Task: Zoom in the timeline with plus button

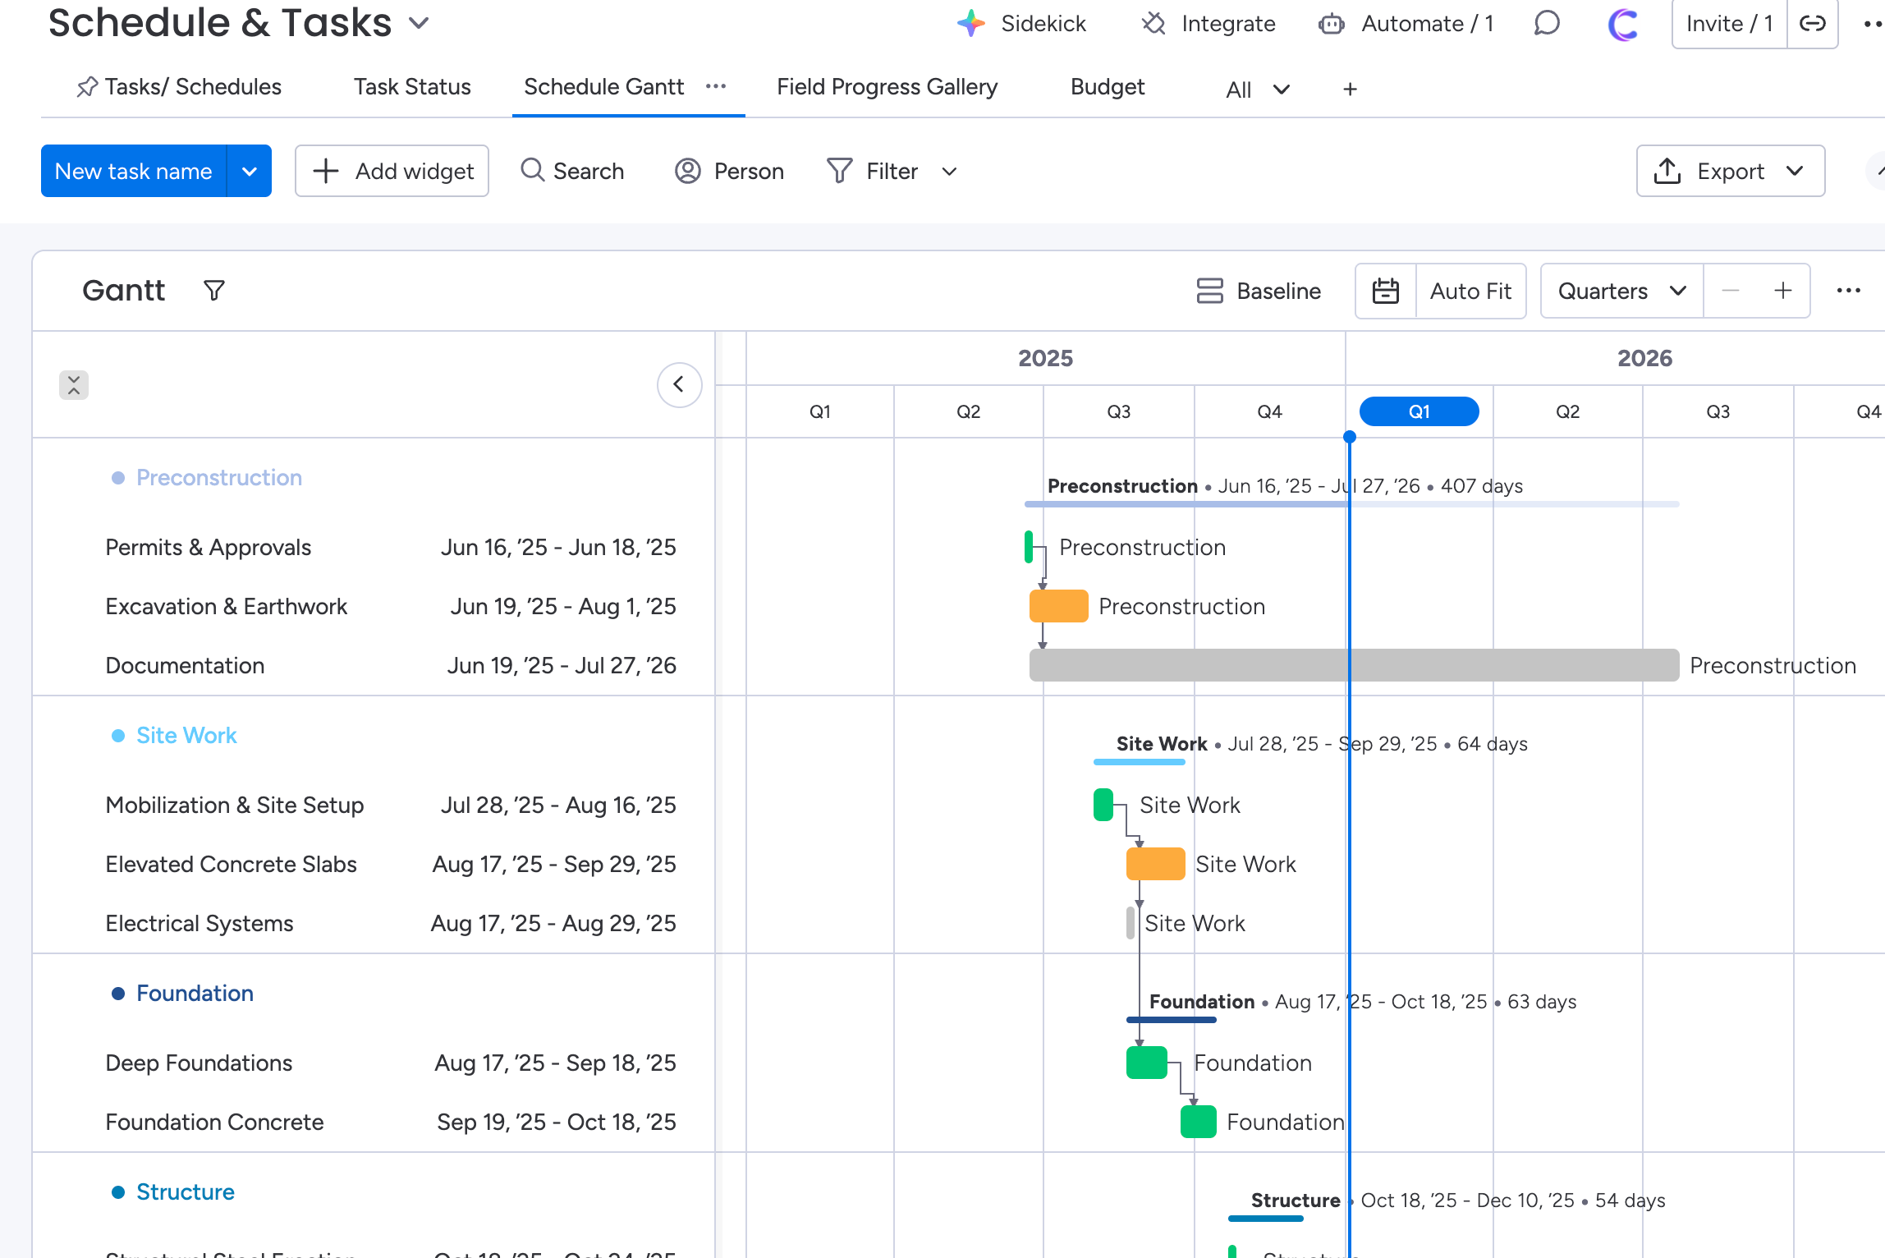Action: click(1782, 291)
